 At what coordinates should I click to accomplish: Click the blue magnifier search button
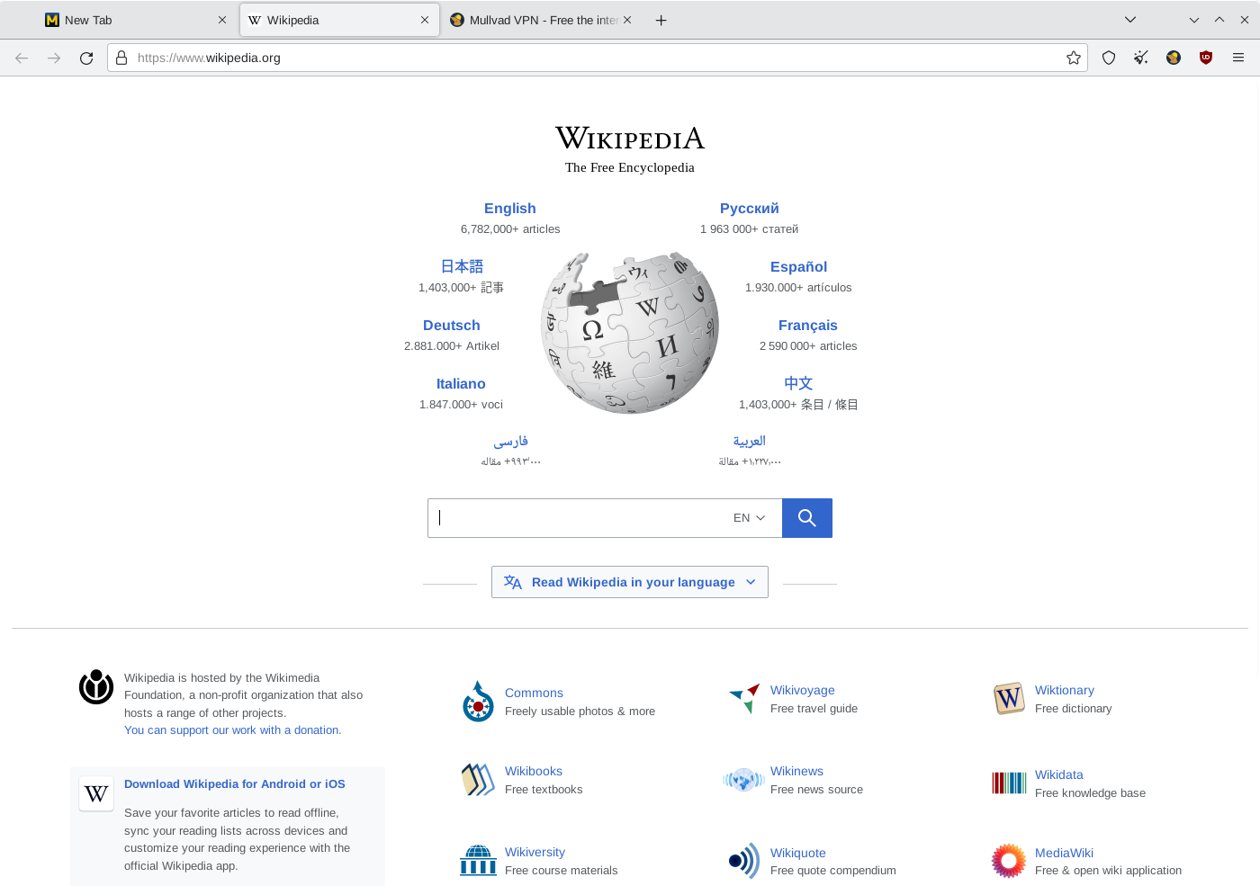[807, 518]
